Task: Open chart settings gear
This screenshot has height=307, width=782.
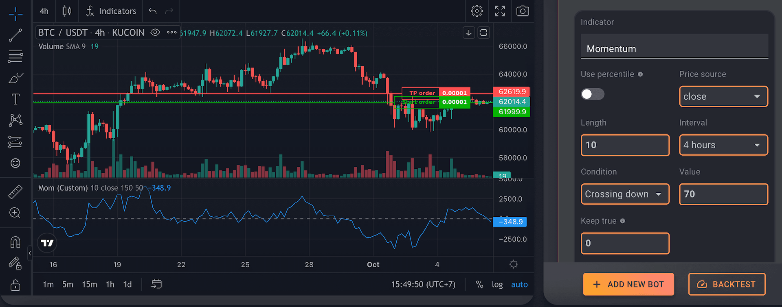Action: 477,11
